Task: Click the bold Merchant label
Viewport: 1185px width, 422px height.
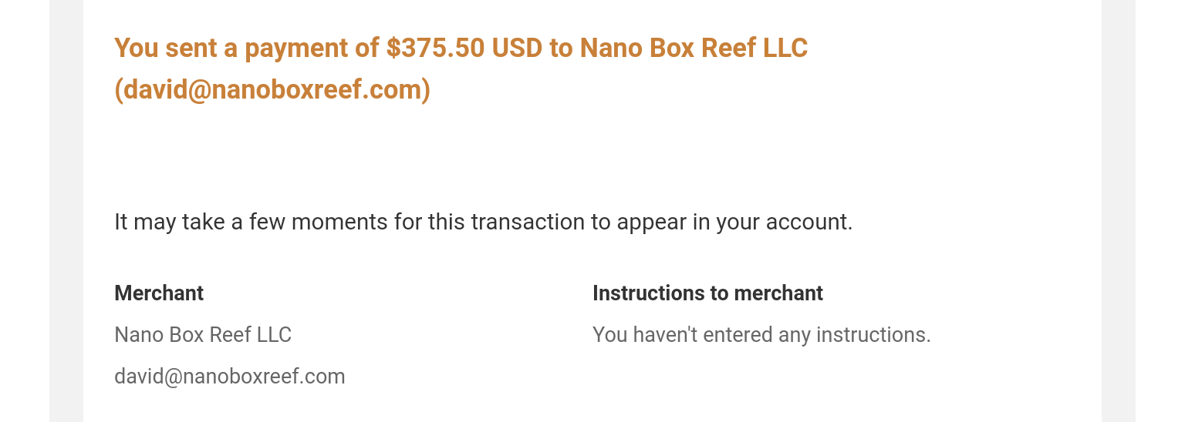Action: [159, 293]
